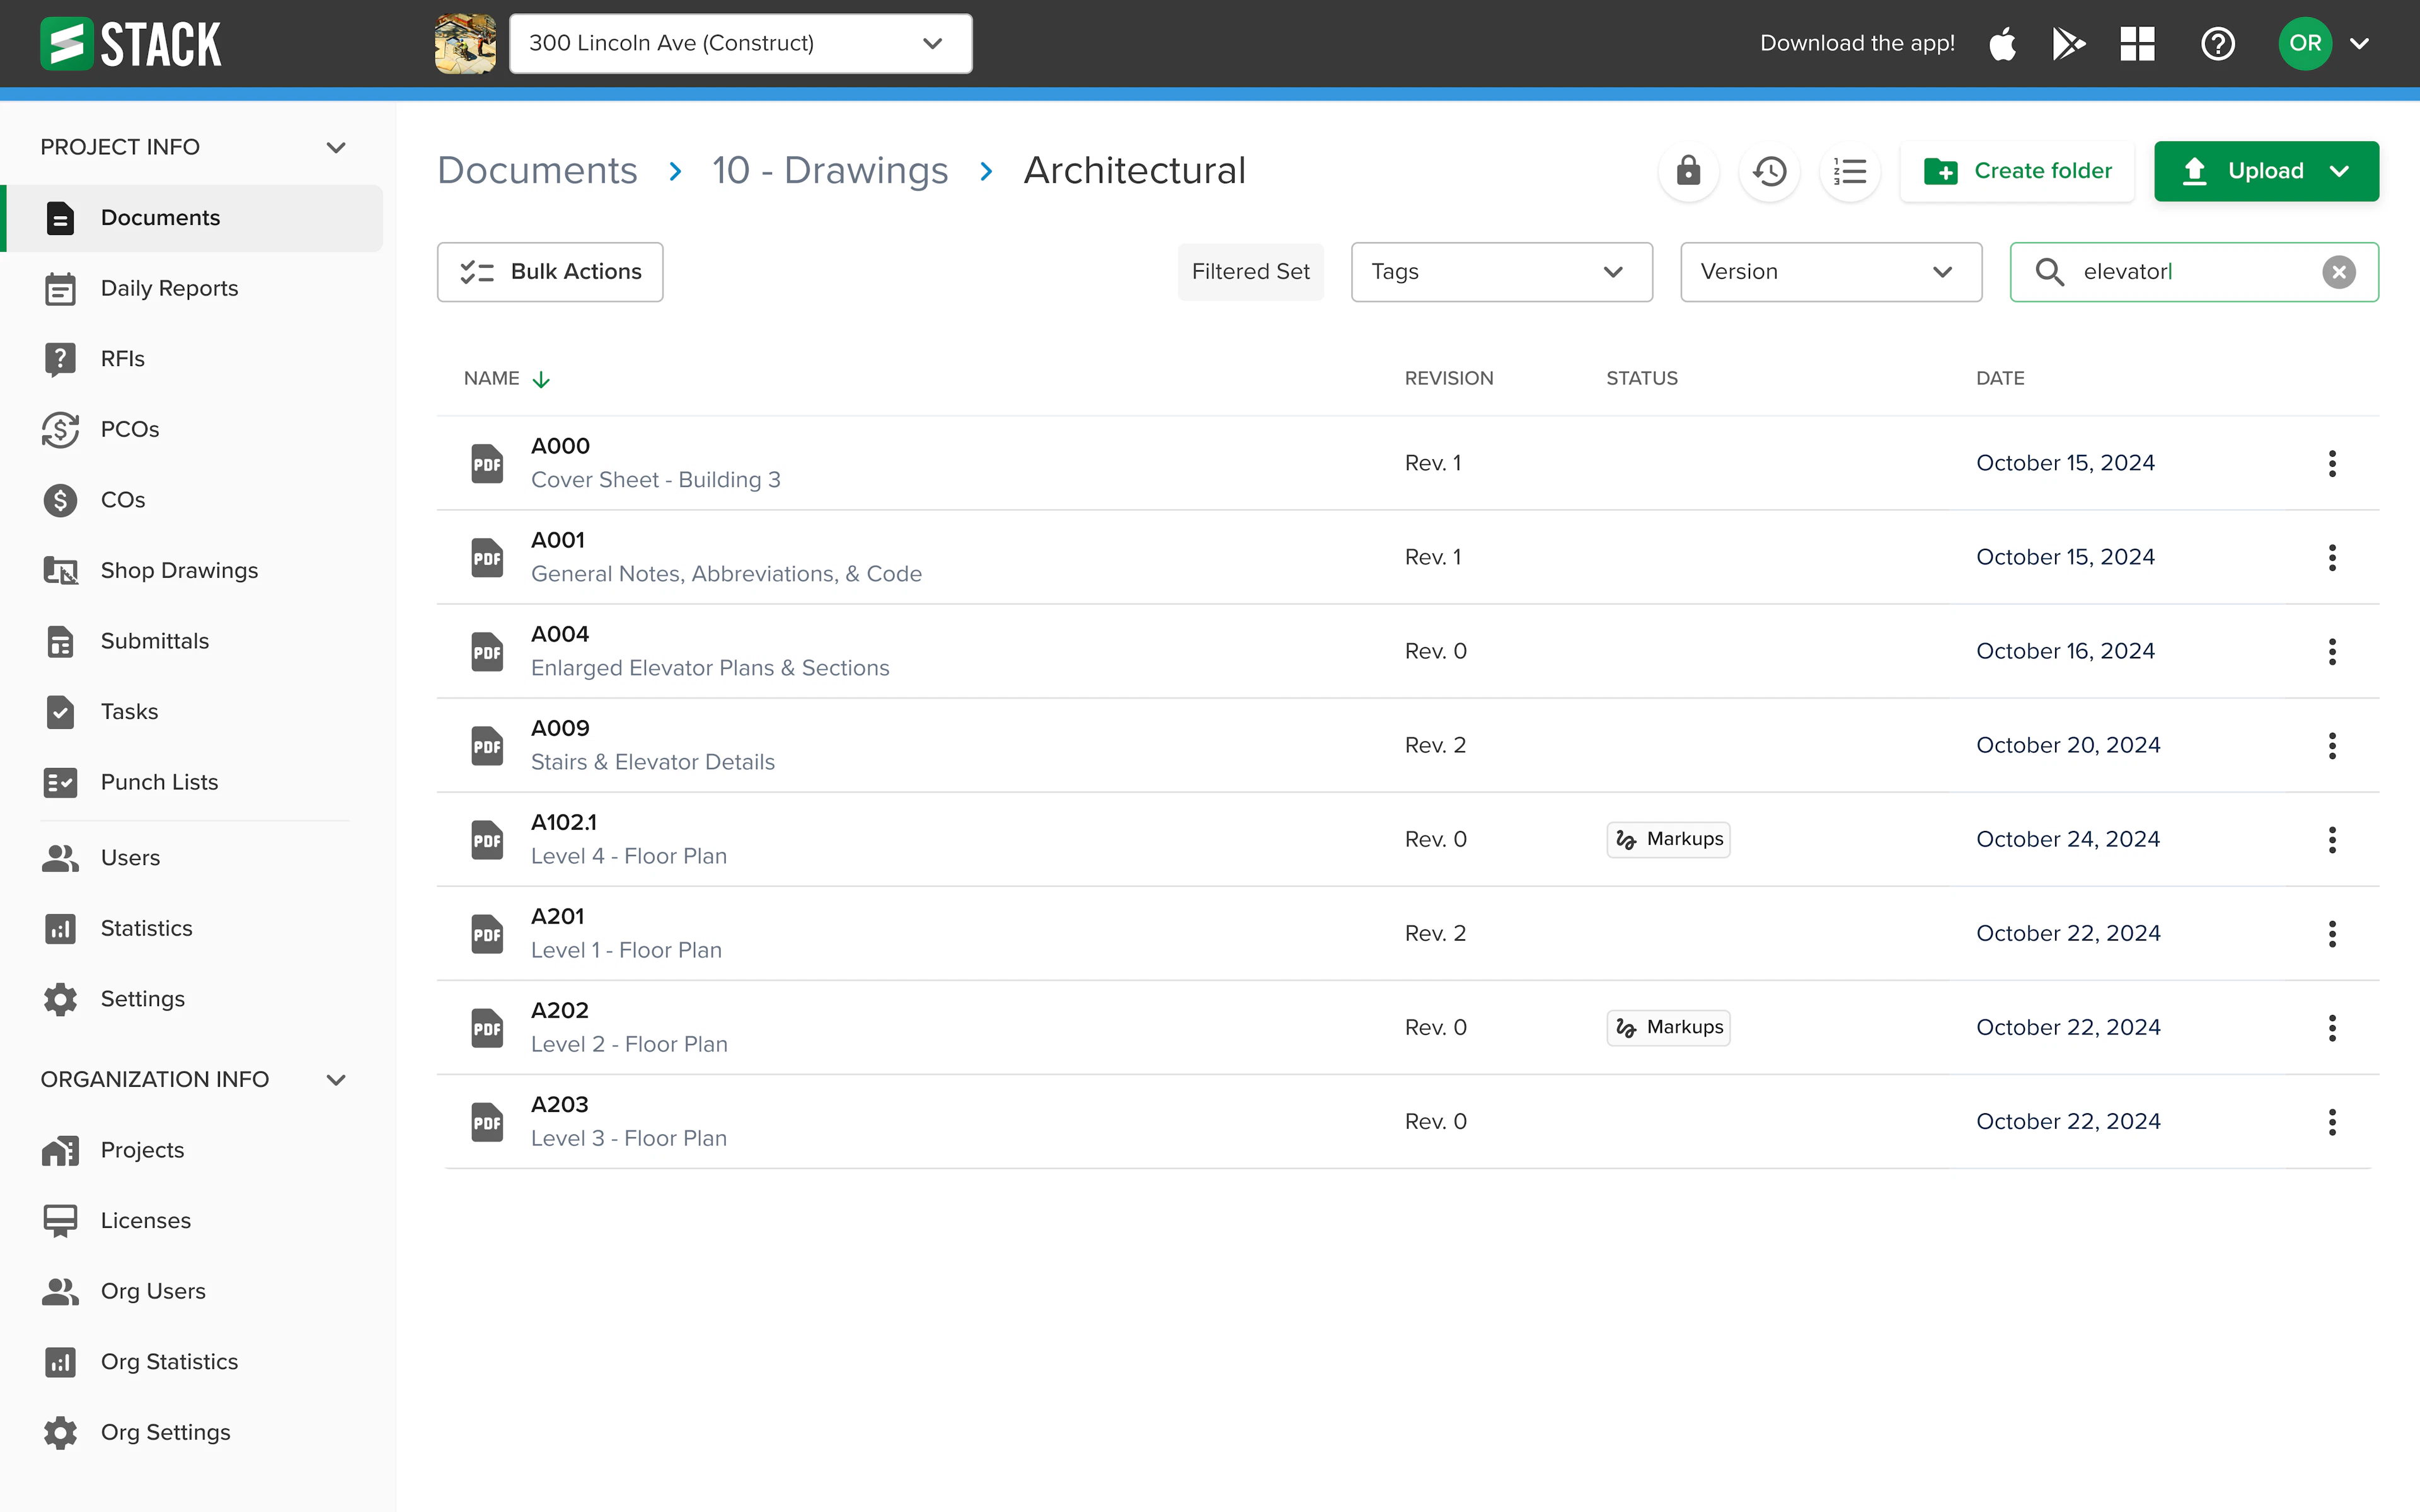Open the help question mark icon
Image resolution: width=2420 pixels, height=1512 pixels.
point(2217,43)
